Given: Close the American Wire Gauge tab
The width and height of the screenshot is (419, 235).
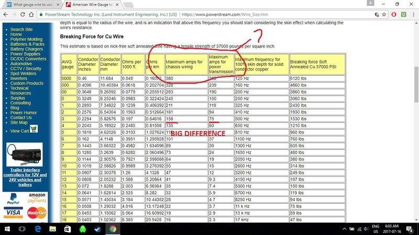Looking at the screenshot, I should pos(117,5).
